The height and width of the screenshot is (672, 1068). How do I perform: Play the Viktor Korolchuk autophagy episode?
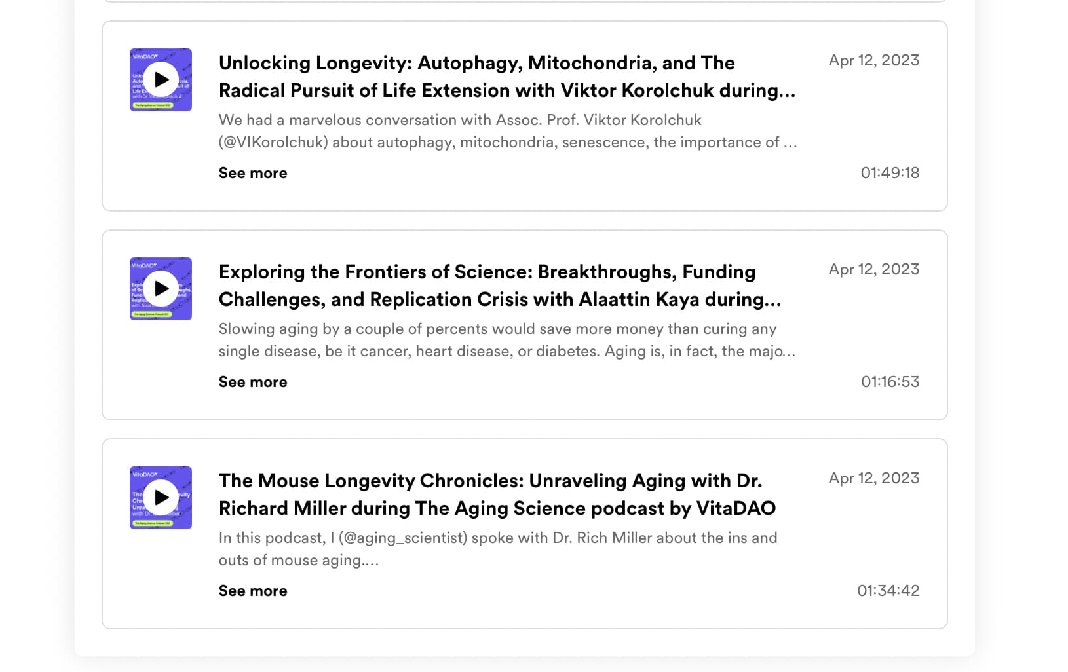click(x=161, y=80)
